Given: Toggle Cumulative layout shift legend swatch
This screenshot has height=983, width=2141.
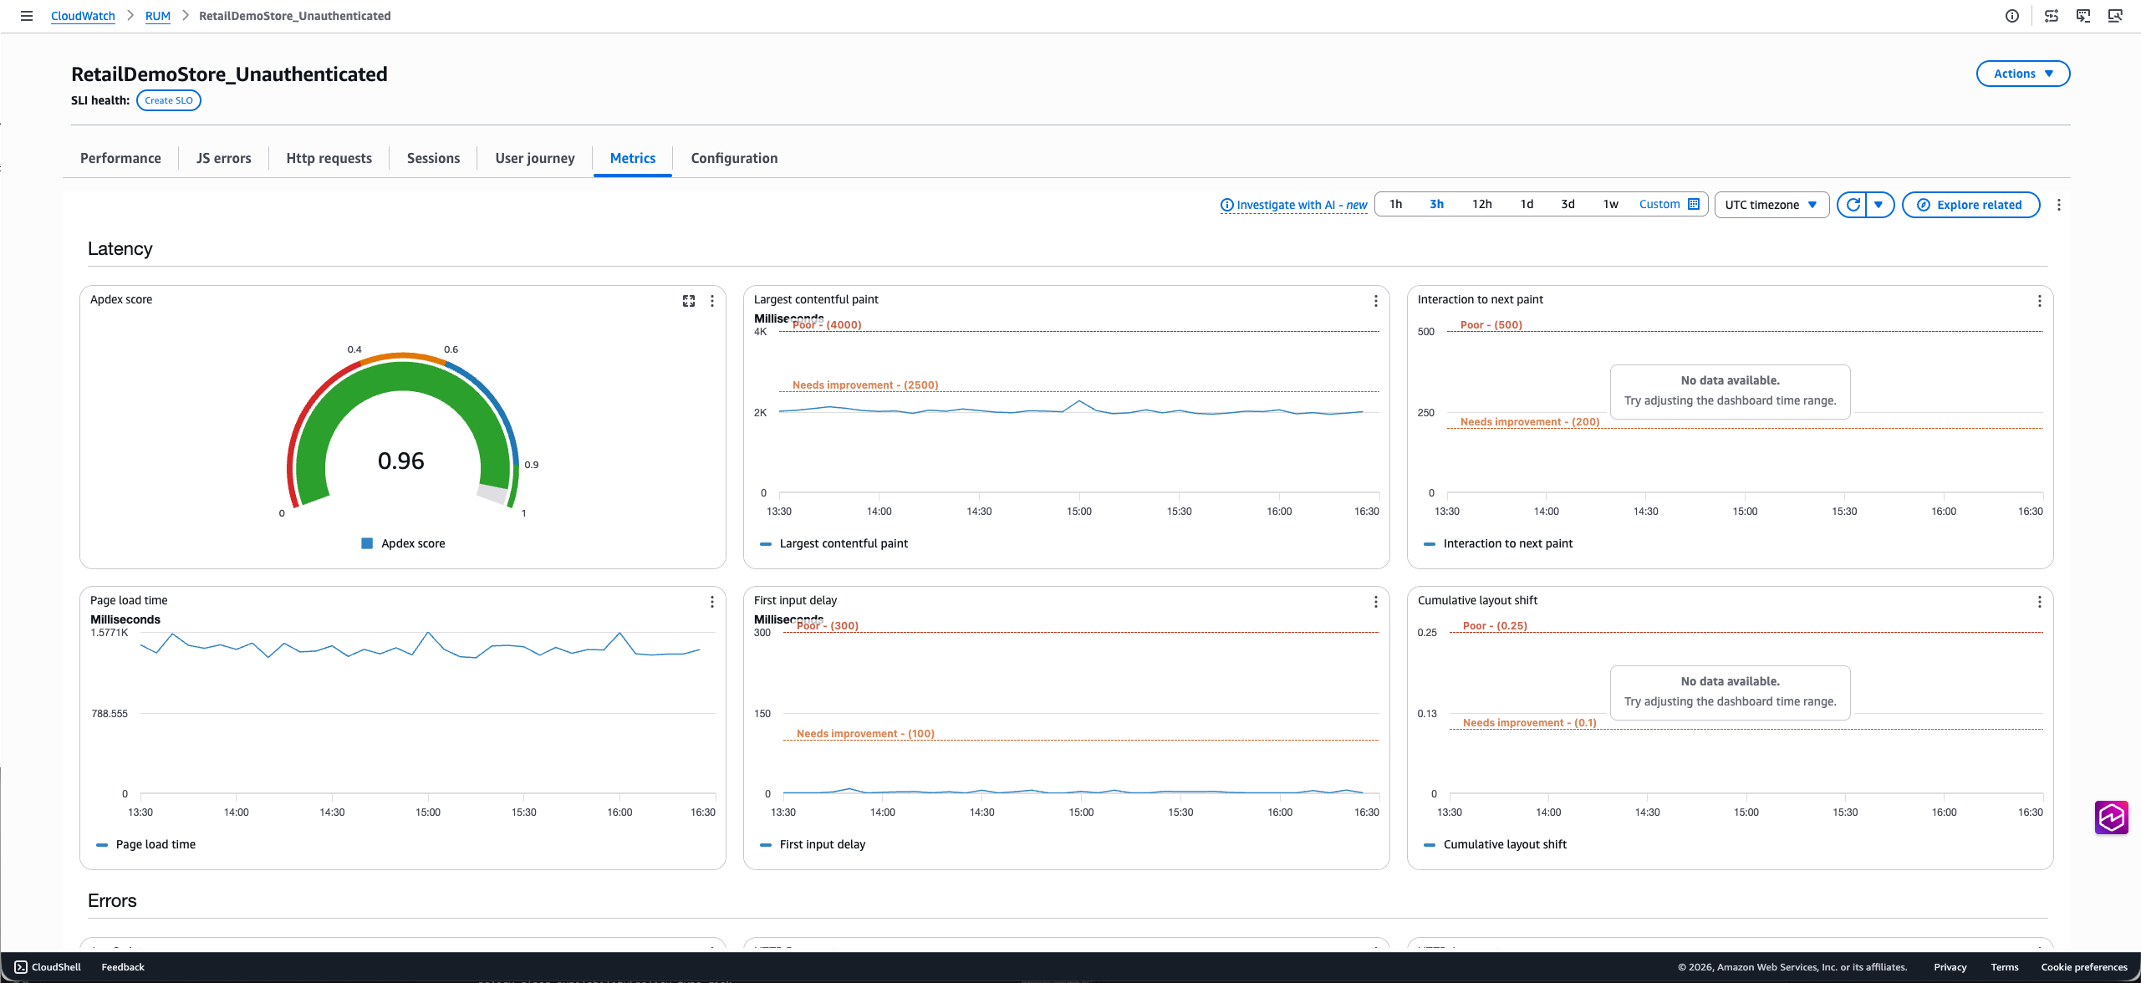Looking at the screenshot, I should [1429, 845].
